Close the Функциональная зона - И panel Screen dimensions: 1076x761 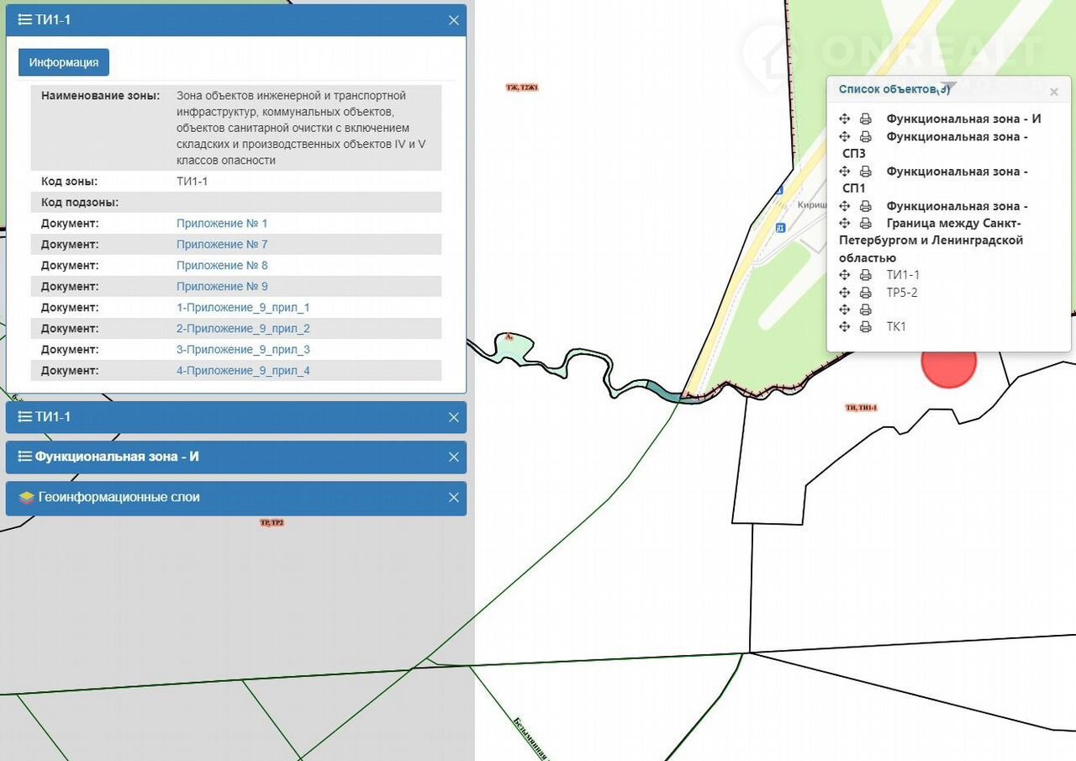[454, 457]
